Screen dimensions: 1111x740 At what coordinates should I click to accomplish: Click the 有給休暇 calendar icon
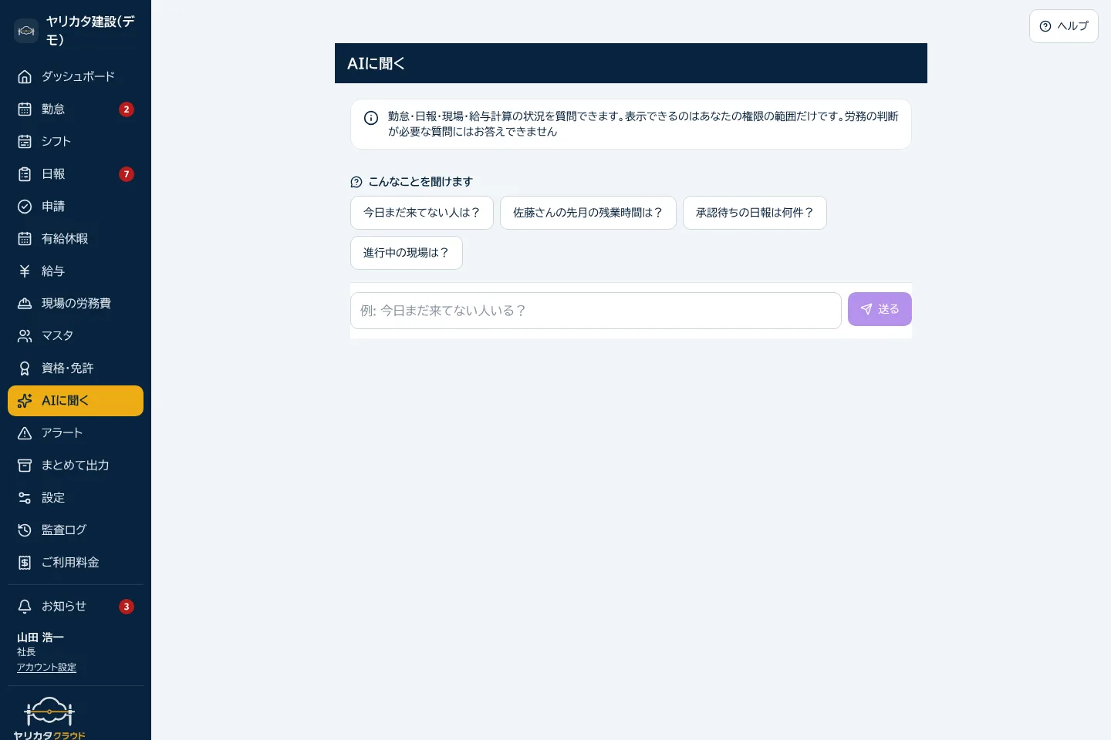[x=25, y=238]
